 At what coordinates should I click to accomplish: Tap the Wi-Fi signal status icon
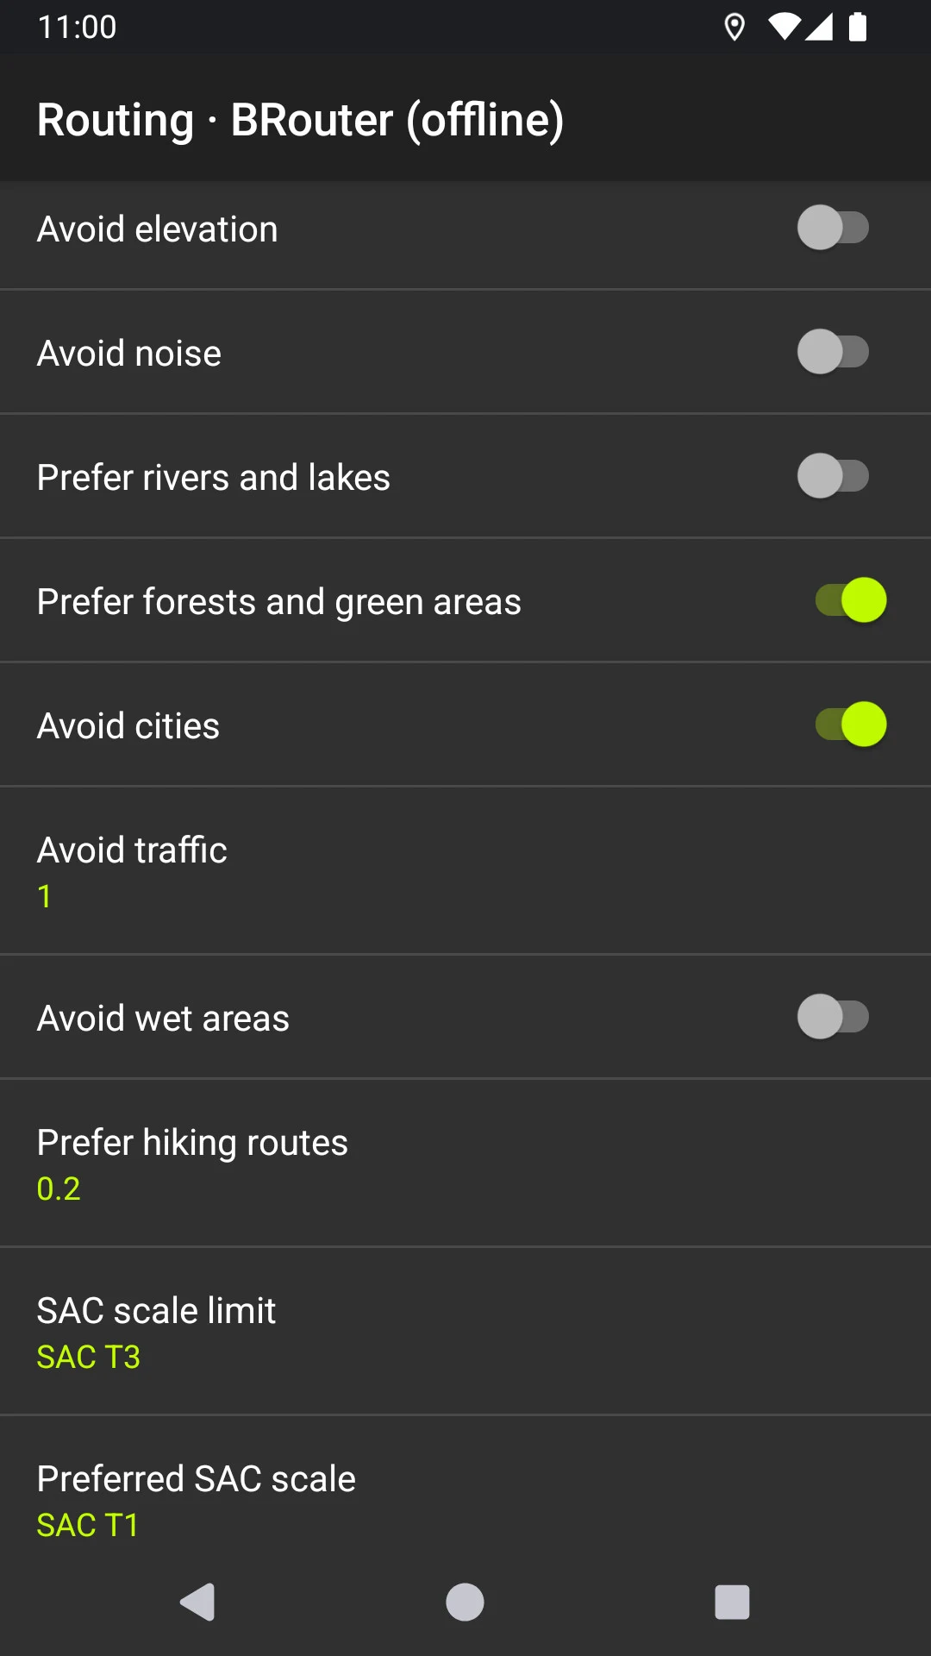[784, 28]
